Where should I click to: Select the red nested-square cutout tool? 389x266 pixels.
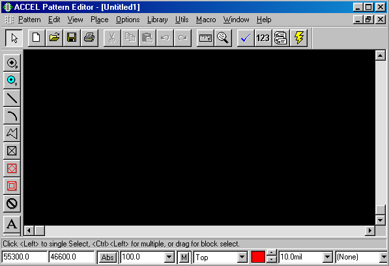[12, 186]
